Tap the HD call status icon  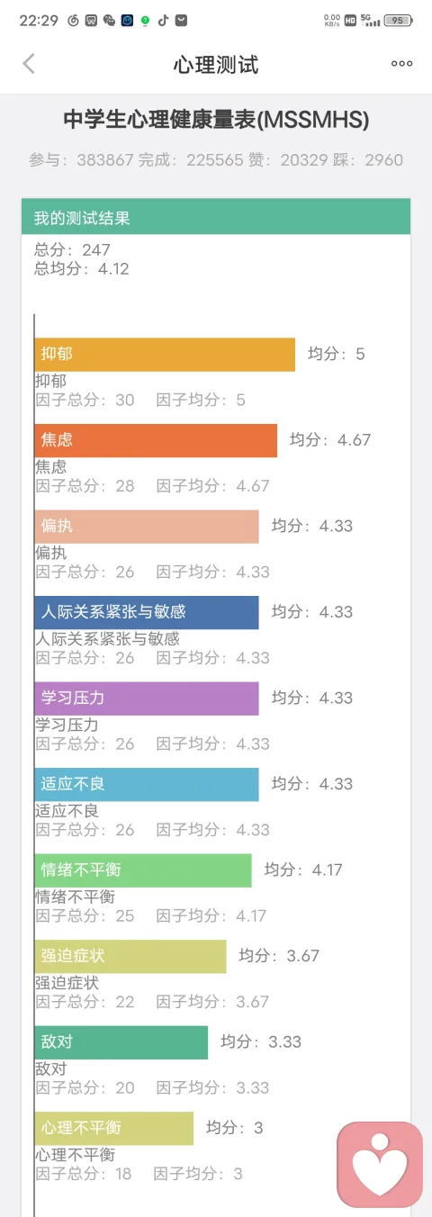tap(350, 20)
